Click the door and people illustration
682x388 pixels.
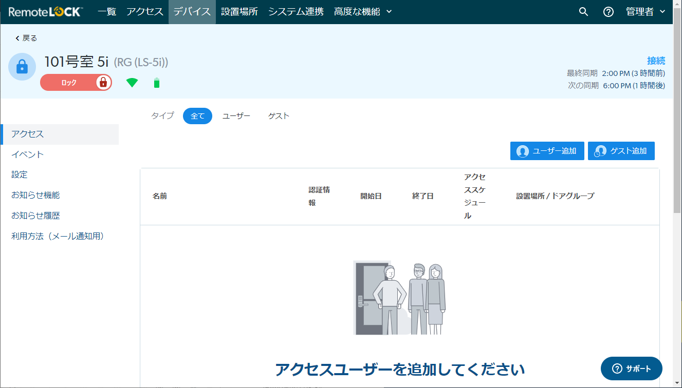pos(399,298)
